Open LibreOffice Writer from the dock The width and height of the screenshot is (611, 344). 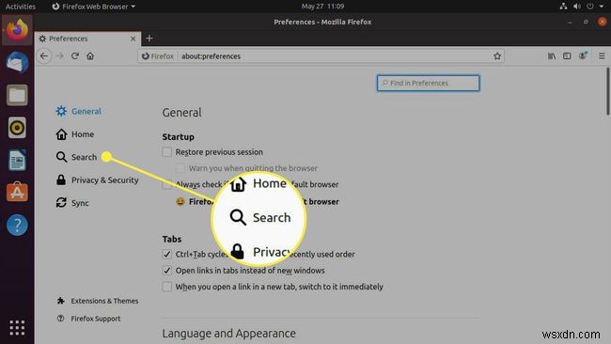pyautogui.click(x=17, y=160)
